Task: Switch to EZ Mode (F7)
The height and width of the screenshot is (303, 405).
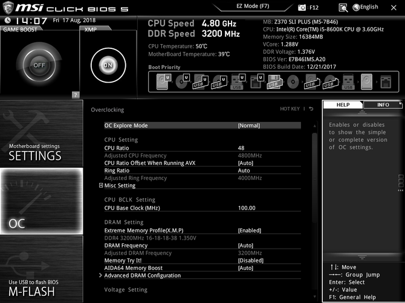Action: (253, 6)
